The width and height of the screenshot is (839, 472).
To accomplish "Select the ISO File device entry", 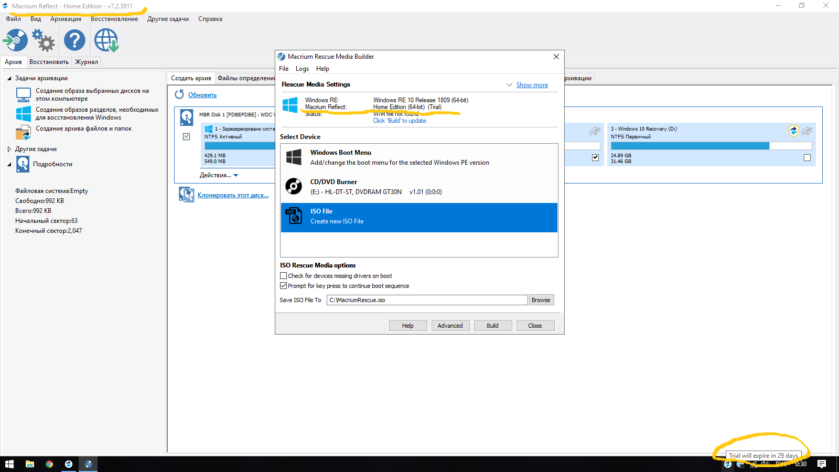I will (418, 216).
